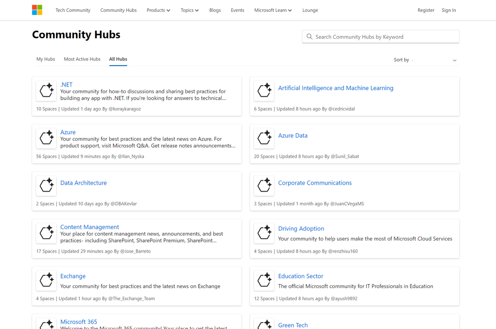The image size is (496, 329).
Task: Click '6 Spaces | Updated 8 hours ago By @cedricvidal'
Action: (x=304, y=109)
